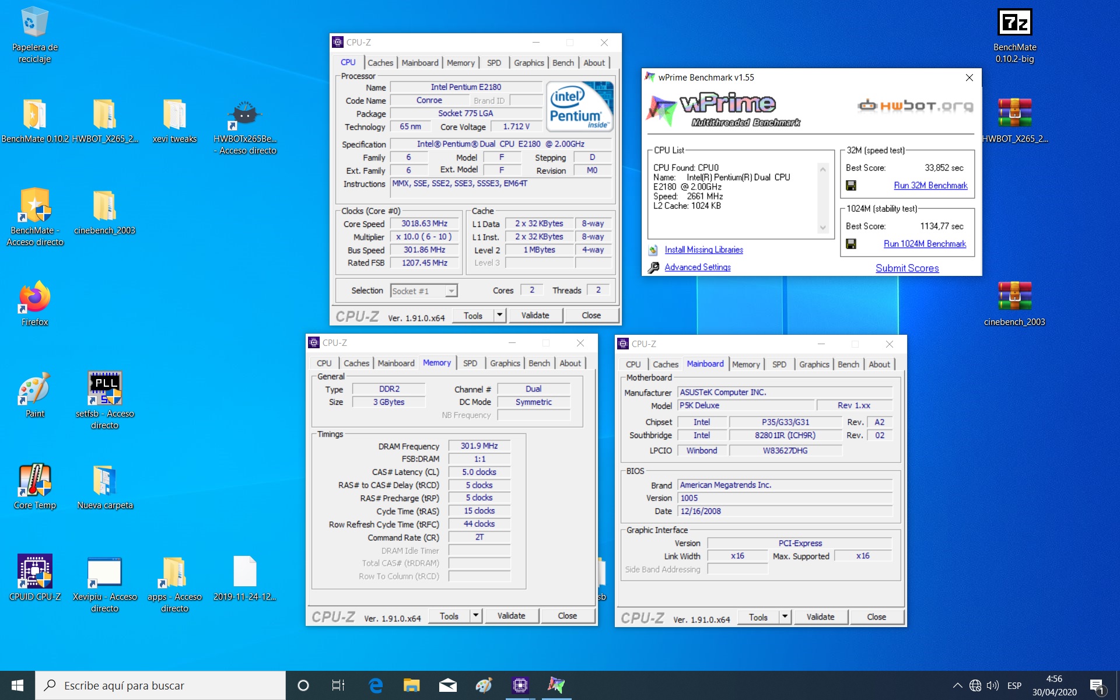Click save icon beside Run 1024M Benchmark
This screenshot has height=700, width=1120.
(851, 244)
